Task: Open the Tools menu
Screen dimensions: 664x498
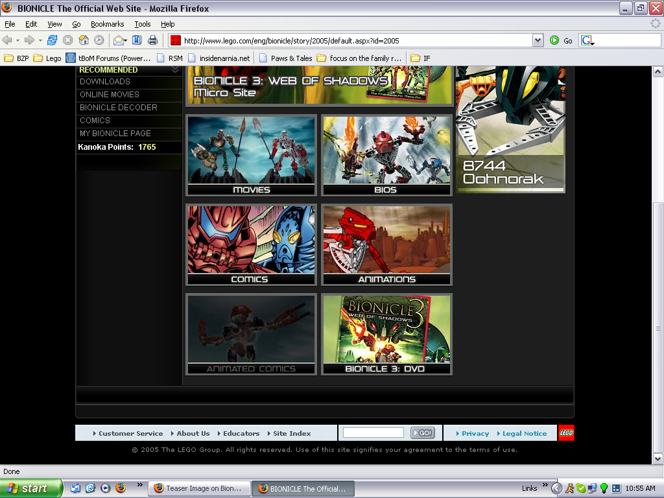Action: click(142, 24)
